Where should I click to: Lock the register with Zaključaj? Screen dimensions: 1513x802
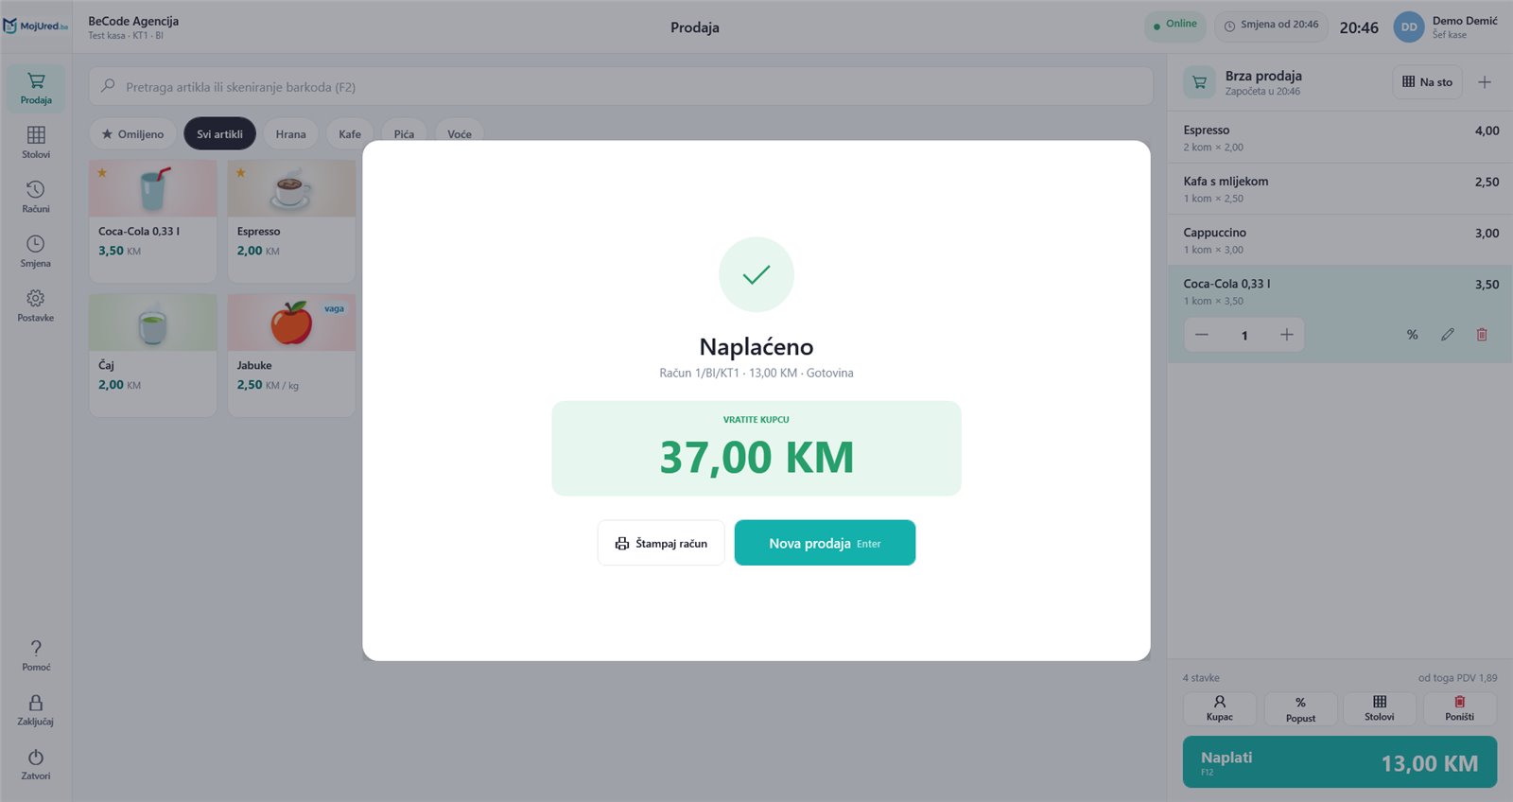click(x=36, y=709)
